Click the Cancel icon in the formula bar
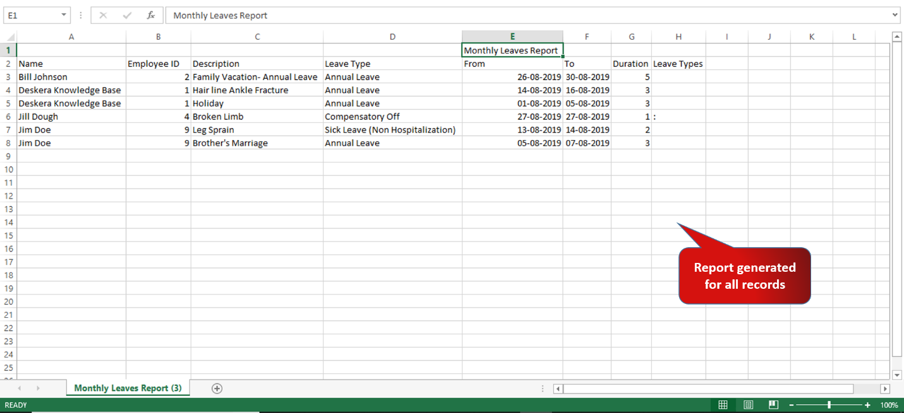The image size is (904, 413). click(x=103, y=15)
